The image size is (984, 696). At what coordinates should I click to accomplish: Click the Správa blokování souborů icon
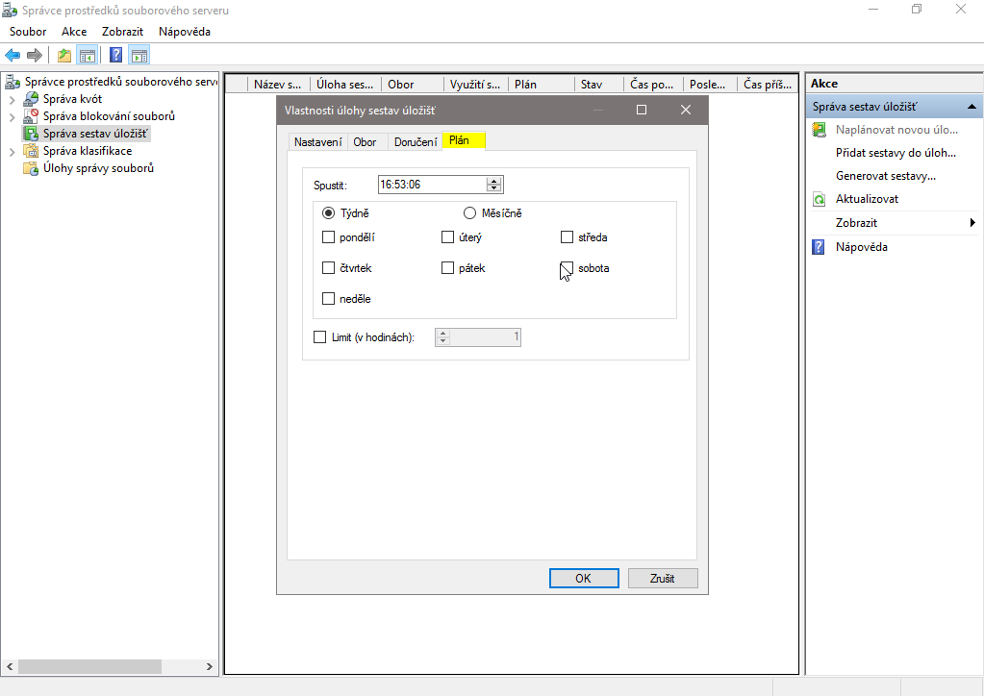tap(31, 116)
